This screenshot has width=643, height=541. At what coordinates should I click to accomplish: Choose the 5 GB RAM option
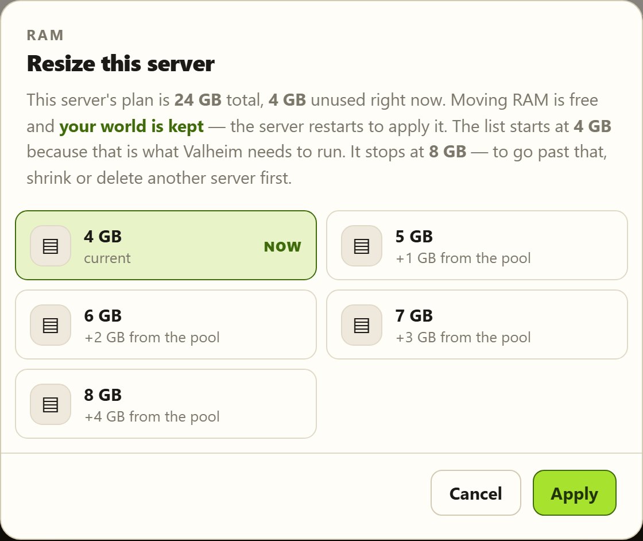pos(477,245)
